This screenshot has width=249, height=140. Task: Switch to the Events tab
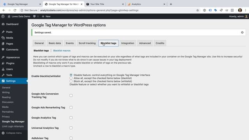tap(70, 43)
